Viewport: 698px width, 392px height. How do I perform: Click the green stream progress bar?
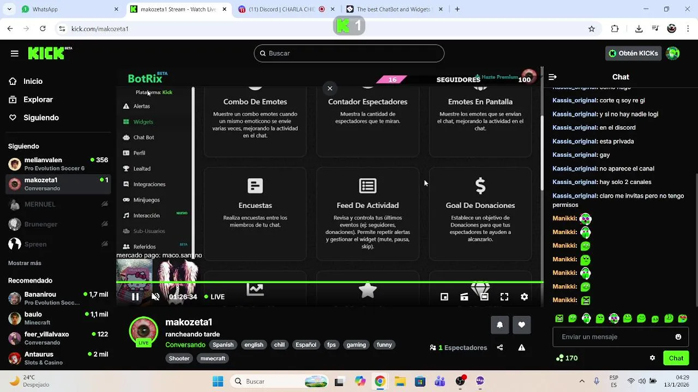(330, 282)
